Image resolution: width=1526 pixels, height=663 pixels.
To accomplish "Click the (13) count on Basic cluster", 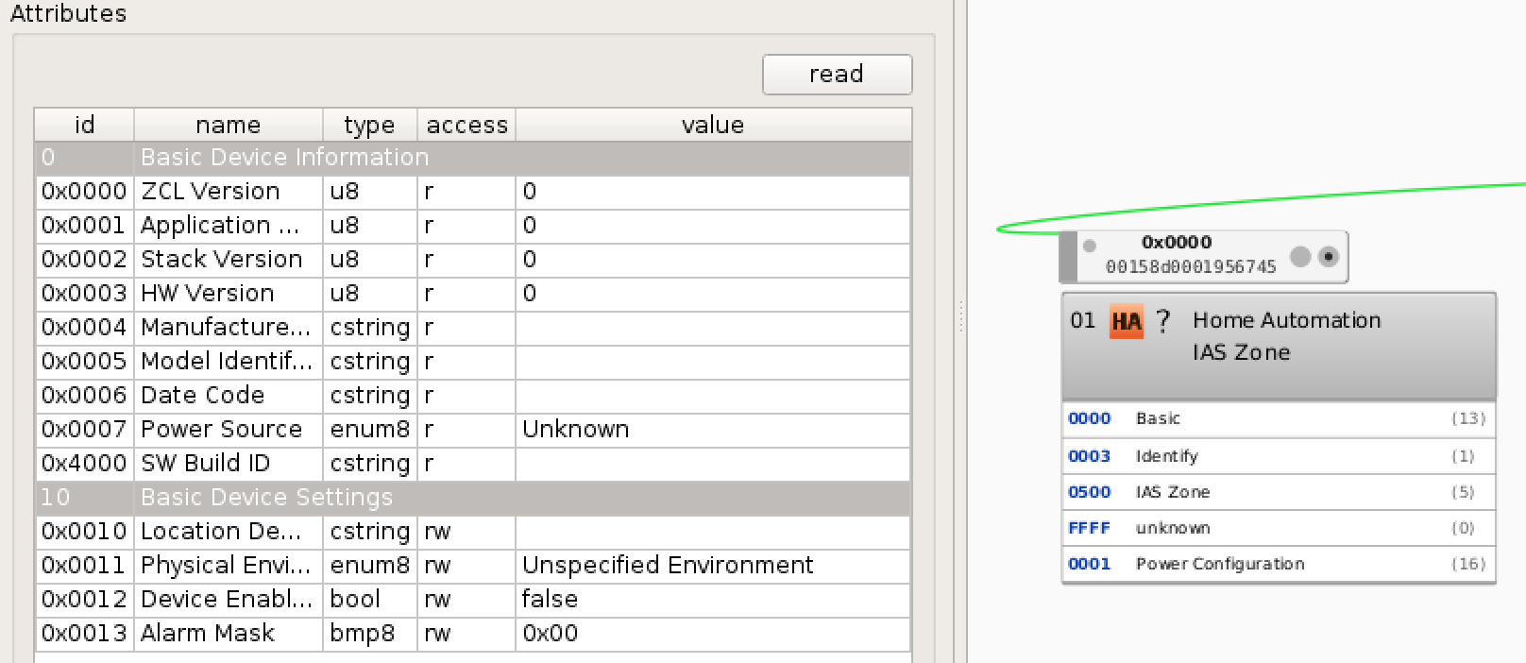I will click(x=1468, y=418).
